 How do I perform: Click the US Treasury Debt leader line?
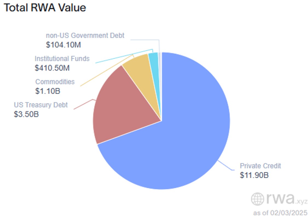tap(84, 104)
